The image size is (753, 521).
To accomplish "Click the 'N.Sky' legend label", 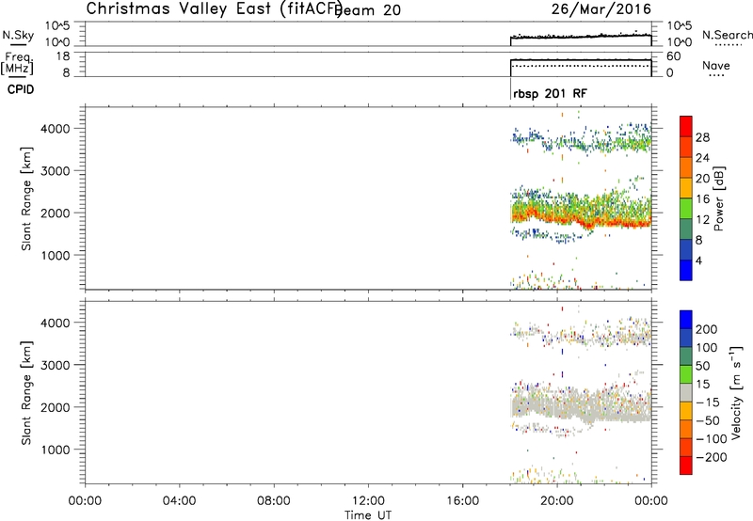I will click(18, 35).
